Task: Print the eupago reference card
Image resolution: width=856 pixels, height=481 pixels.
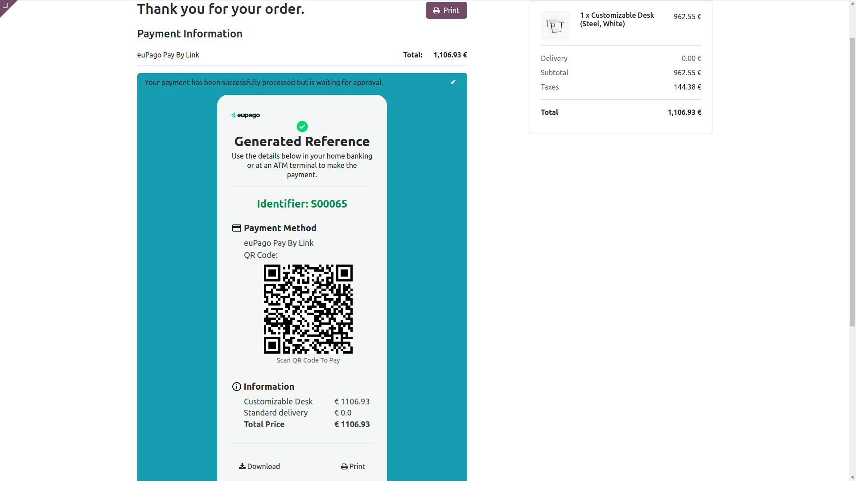Action: click(353, 466)
